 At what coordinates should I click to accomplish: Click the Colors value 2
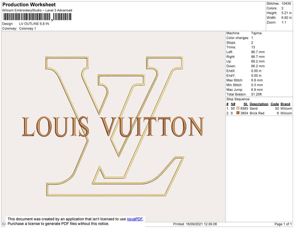pyautogui.click(x=282, y=8)
